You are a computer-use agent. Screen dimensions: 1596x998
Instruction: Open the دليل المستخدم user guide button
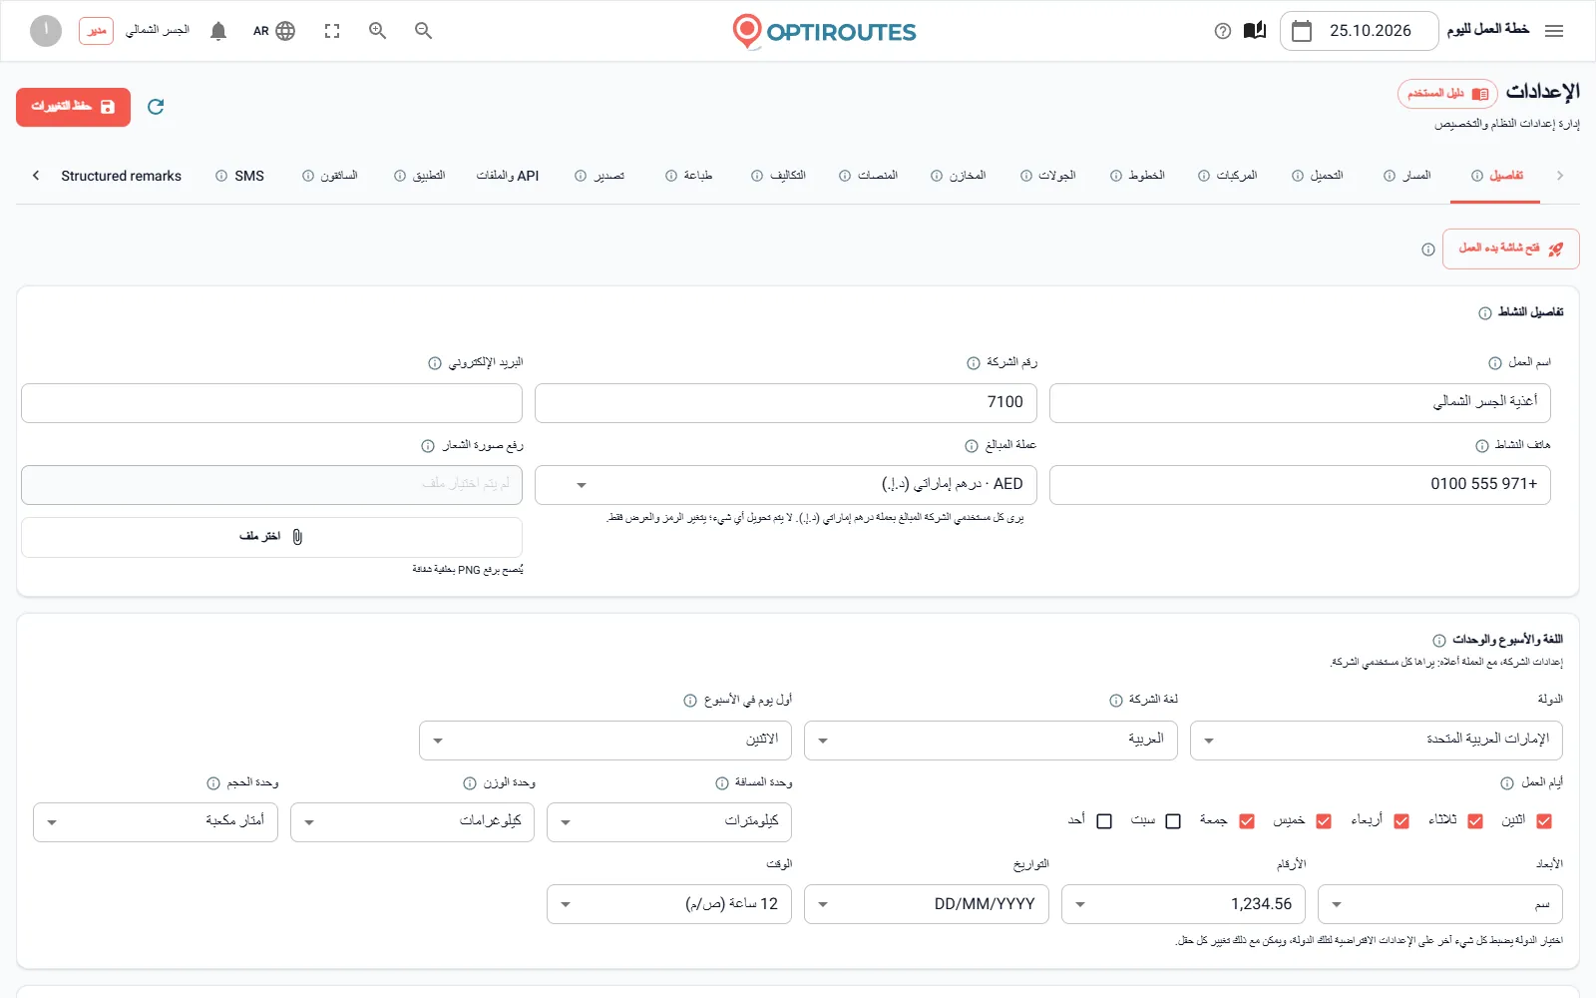tap(1447, 94)
